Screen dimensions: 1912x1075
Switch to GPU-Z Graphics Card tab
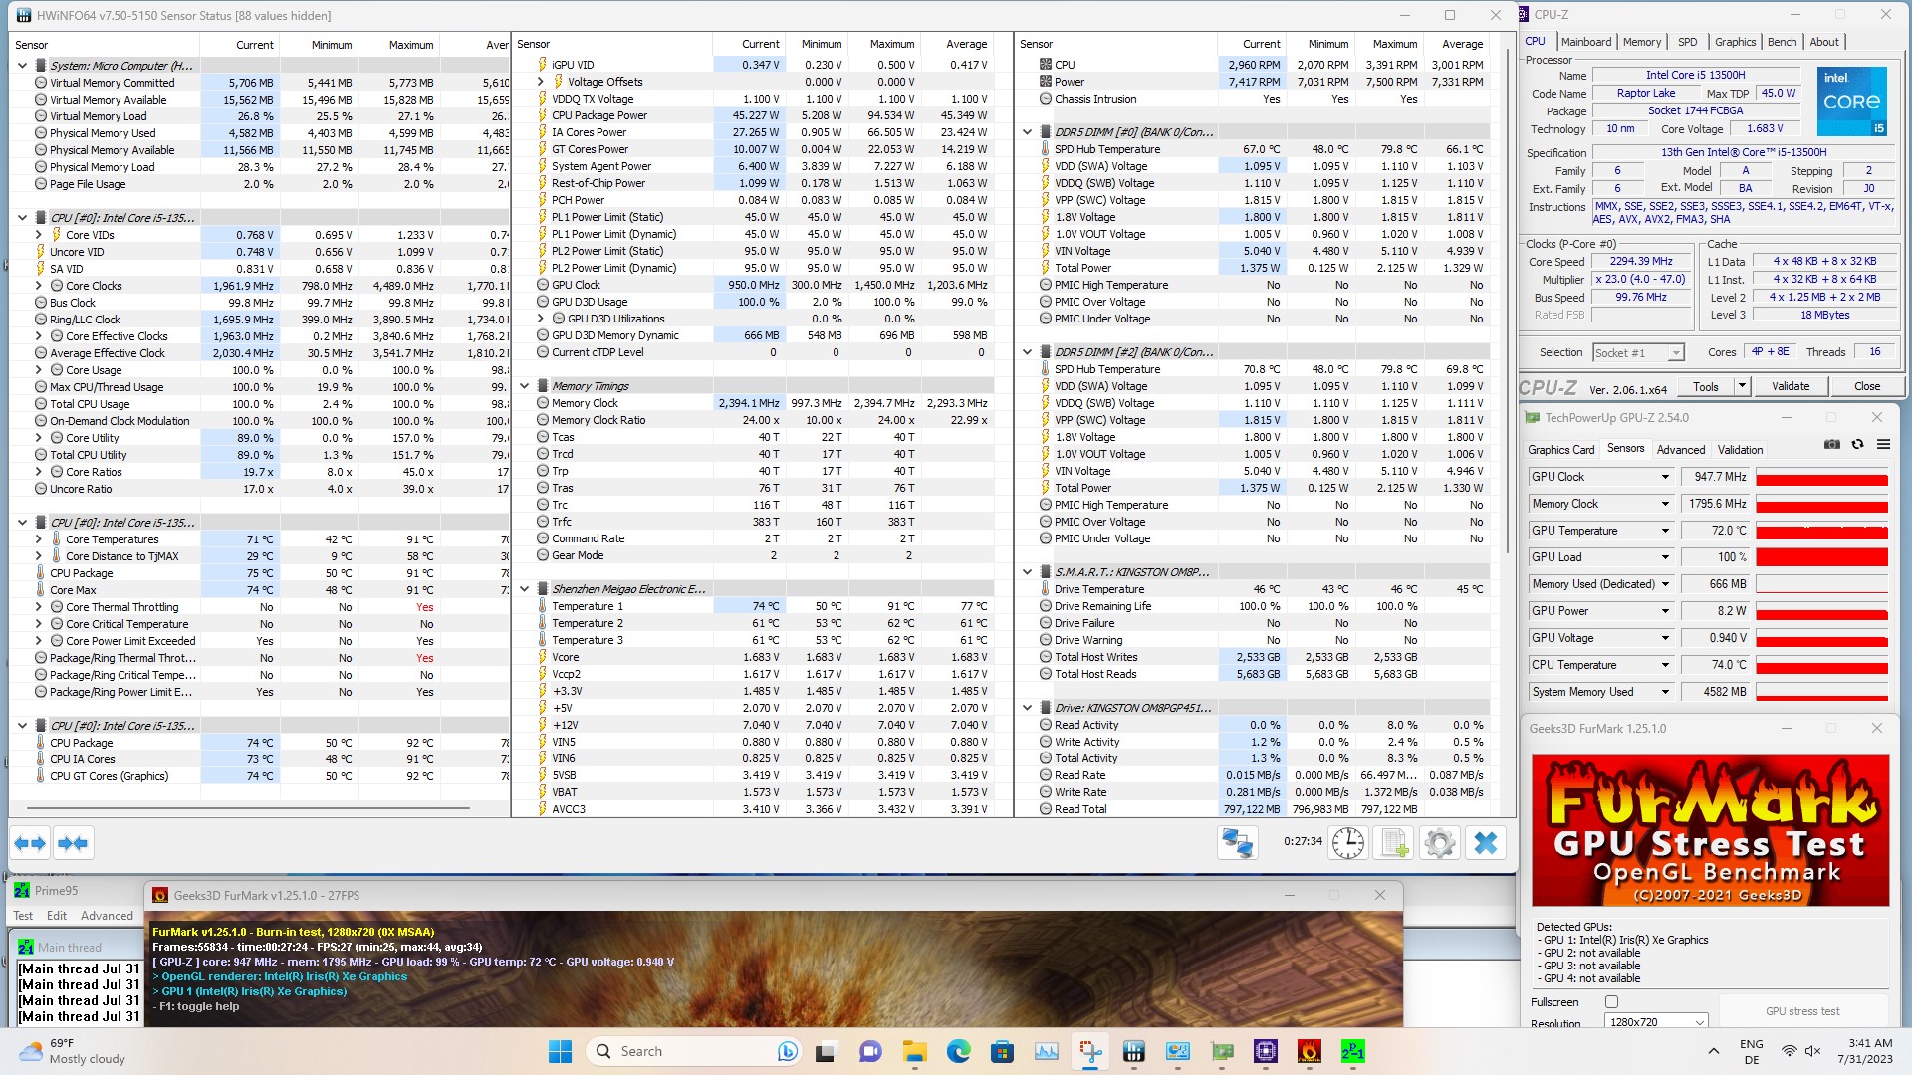[x=1561, y=450]
